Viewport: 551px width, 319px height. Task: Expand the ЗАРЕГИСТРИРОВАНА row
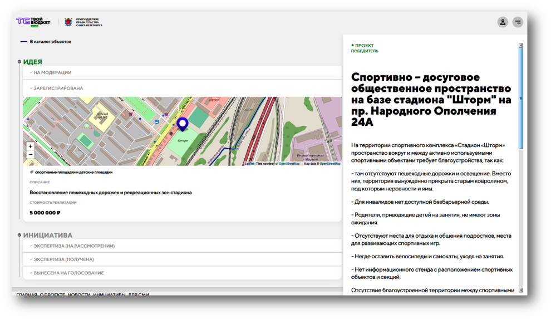click(183, 88)
